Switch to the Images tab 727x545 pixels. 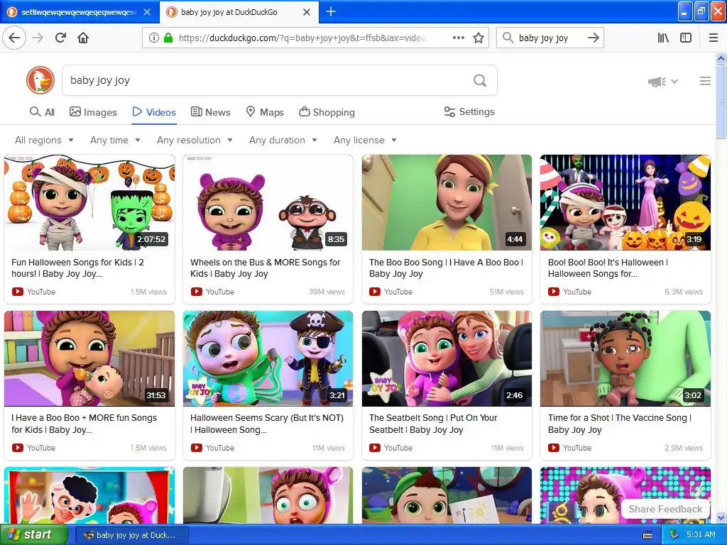pyautogui.click(x=93, y=112)
